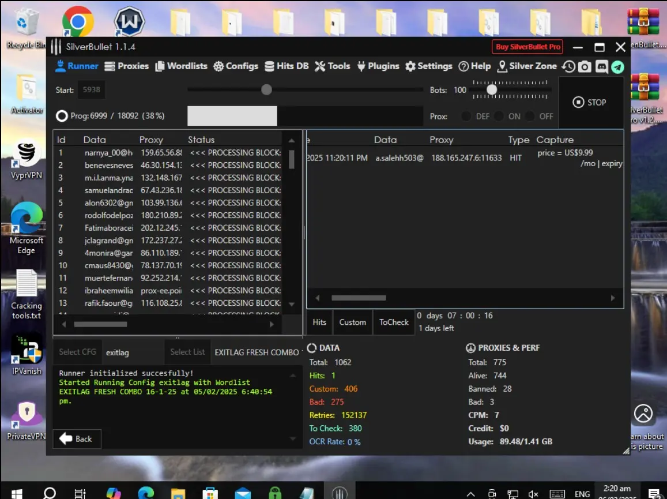
Task: Open the history clock icon in SilverBullet toolbar
Action: click(x=568, y=66)
